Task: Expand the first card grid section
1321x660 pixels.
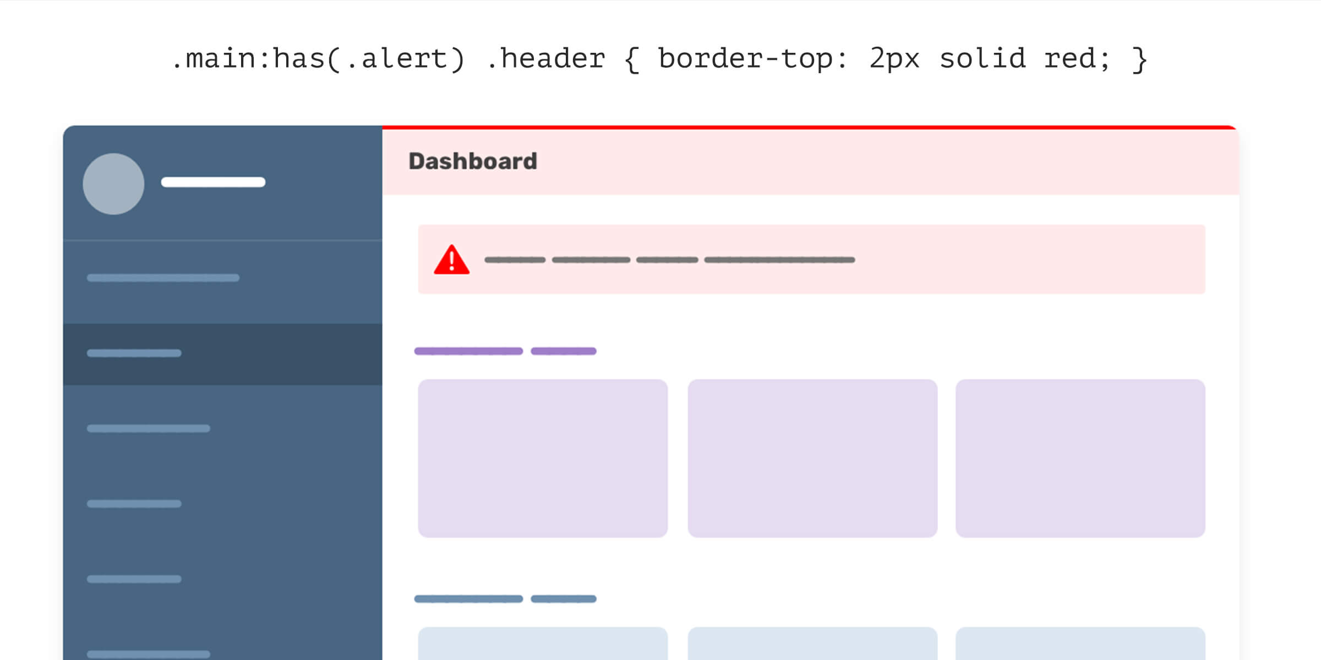Action: click(x=505, y=351)
